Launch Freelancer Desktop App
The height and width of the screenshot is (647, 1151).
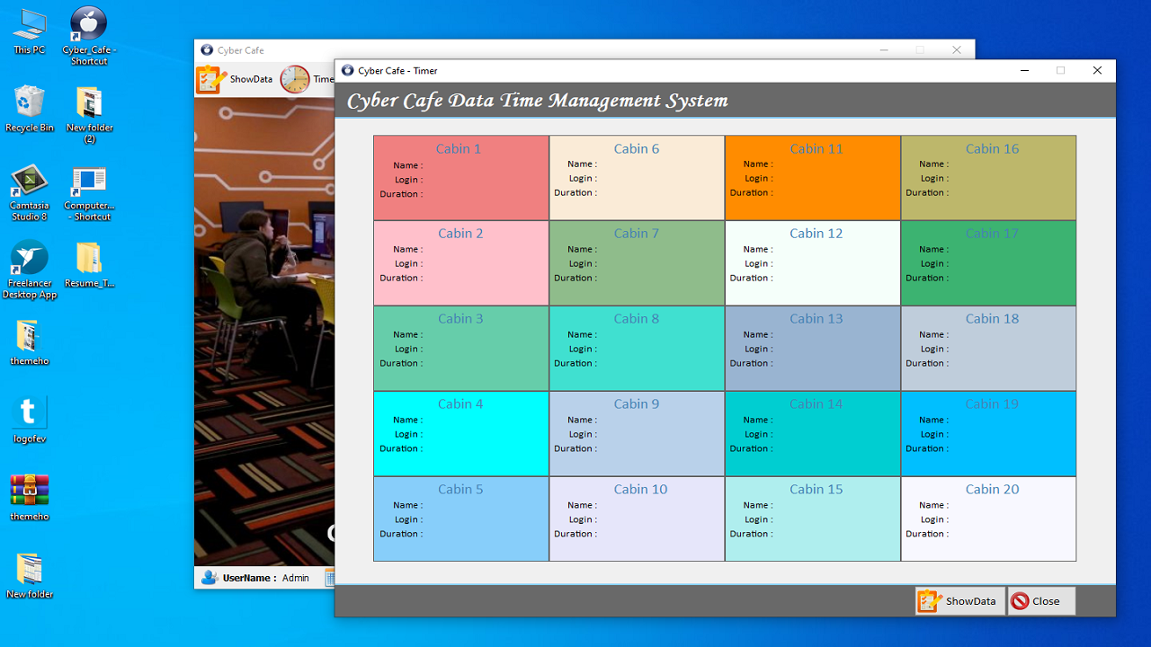click(30, 270)
